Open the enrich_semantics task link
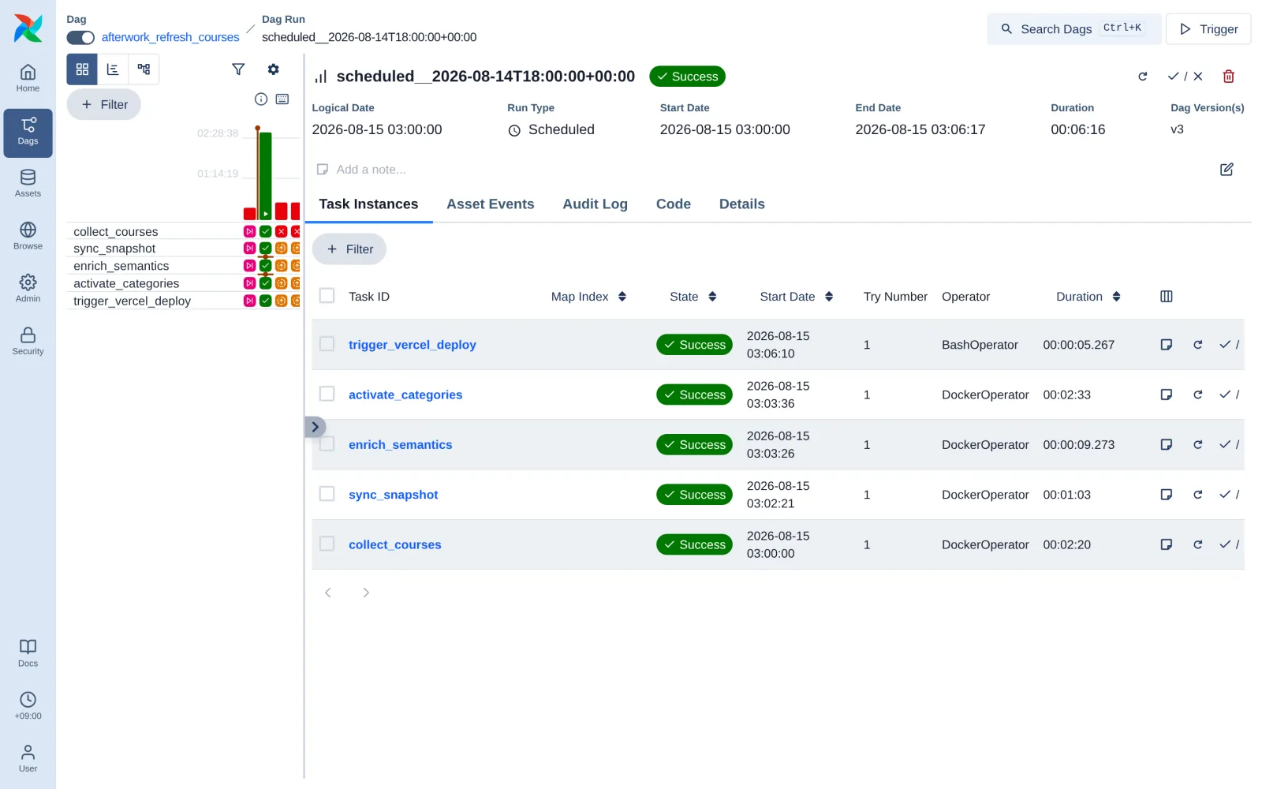This screenshot has height=789, width=1262. [x=400, y=445]
